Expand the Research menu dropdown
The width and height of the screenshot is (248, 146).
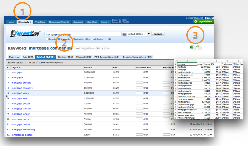click(x=25, y=22)
